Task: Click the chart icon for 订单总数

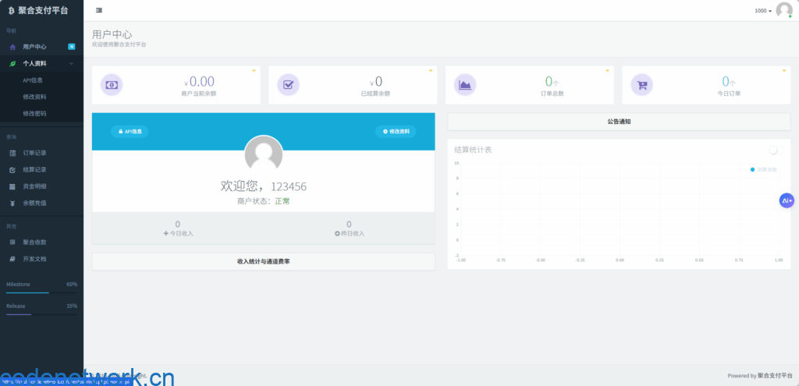Action: coord(465,85)
